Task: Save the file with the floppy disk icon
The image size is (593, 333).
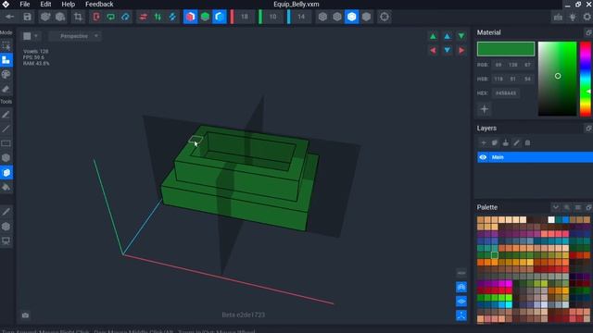Action: click(27, 17)
